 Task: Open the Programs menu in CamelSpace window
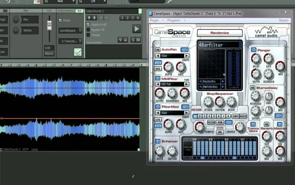pos(174,20)
